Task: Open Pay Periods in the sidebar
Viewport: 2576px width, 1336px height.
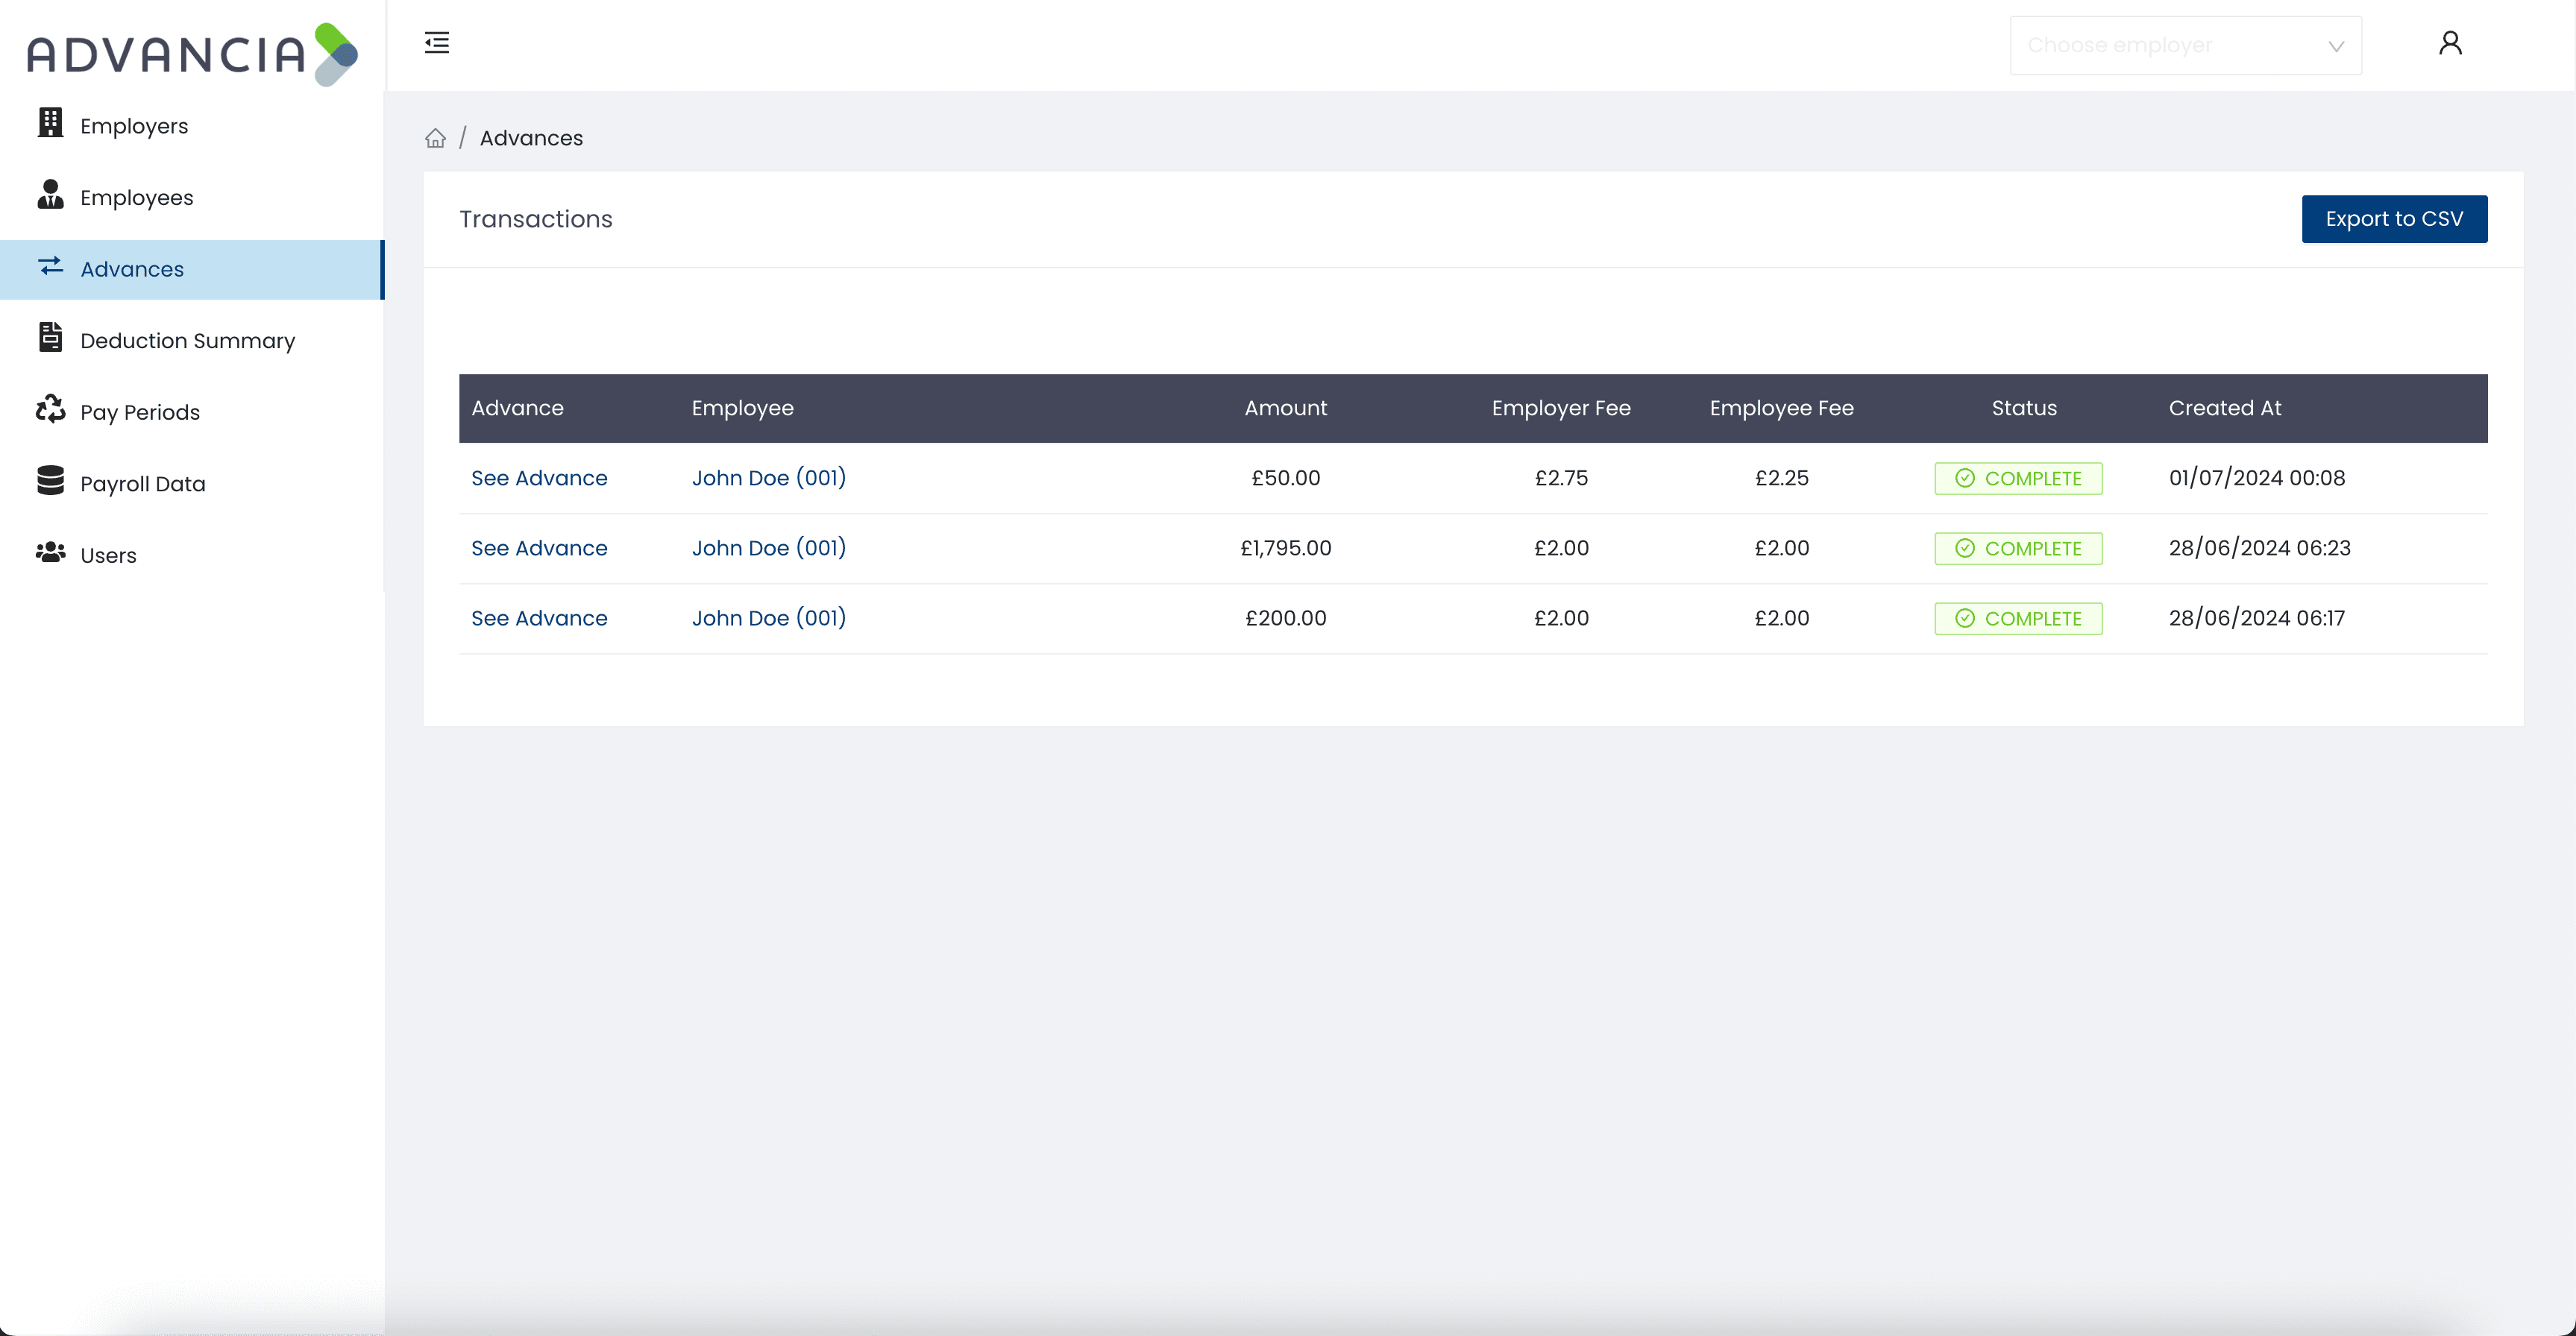Action: (192, 412)
